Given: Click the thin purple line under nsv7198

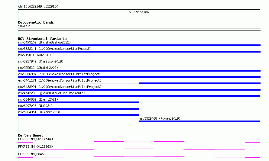Looking at the screenshot, I should point(139,58).
